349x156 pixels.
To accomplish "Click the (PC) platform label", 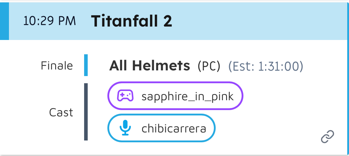I will point(209,66).
